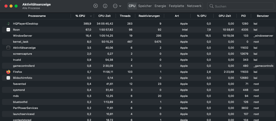The image size is (276, 121).
Task: Select the mds process row
Action: [x=138, y=96]
